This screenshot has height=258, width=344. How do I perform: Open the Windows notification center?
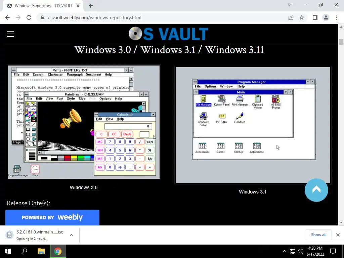pos(333,251)
